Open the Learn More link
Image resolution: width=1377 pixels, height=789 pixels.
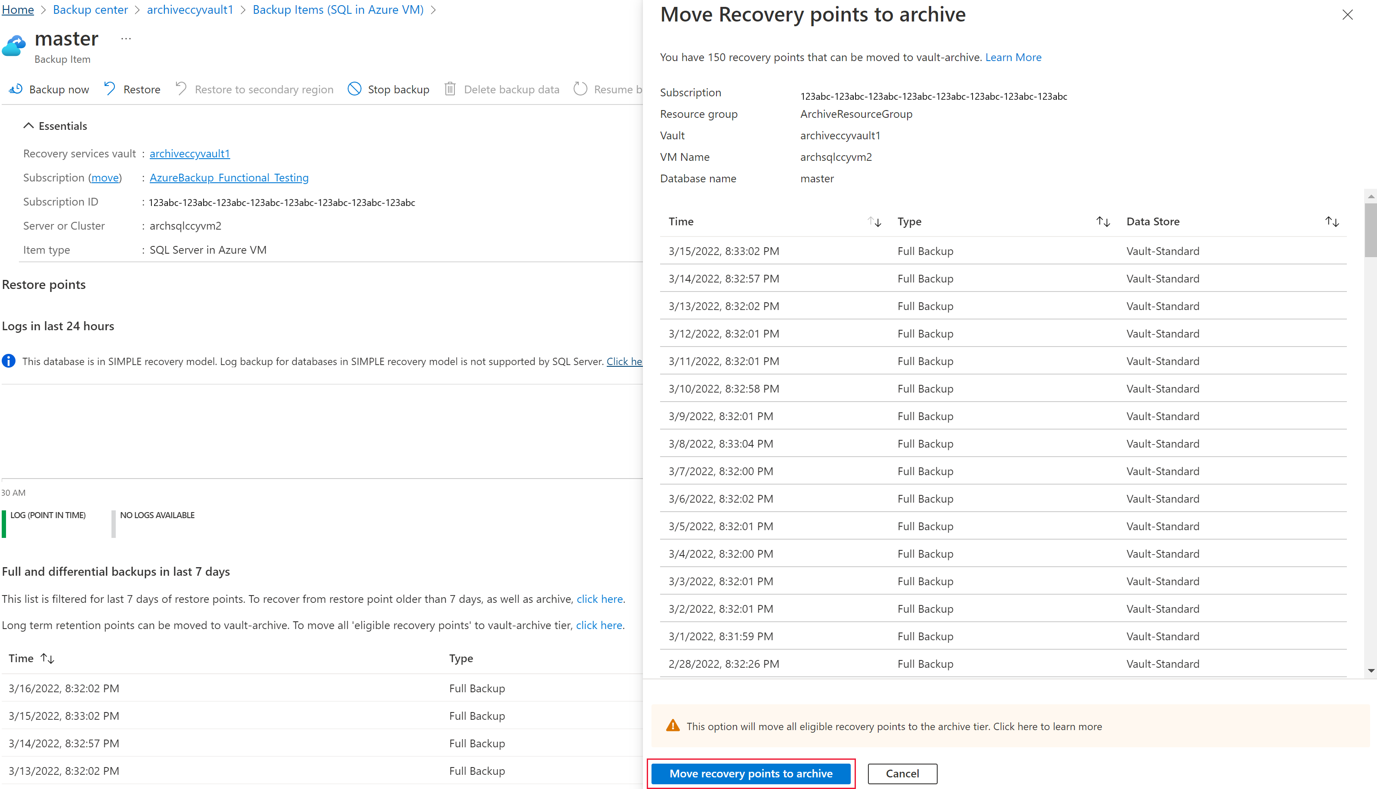1013,57
